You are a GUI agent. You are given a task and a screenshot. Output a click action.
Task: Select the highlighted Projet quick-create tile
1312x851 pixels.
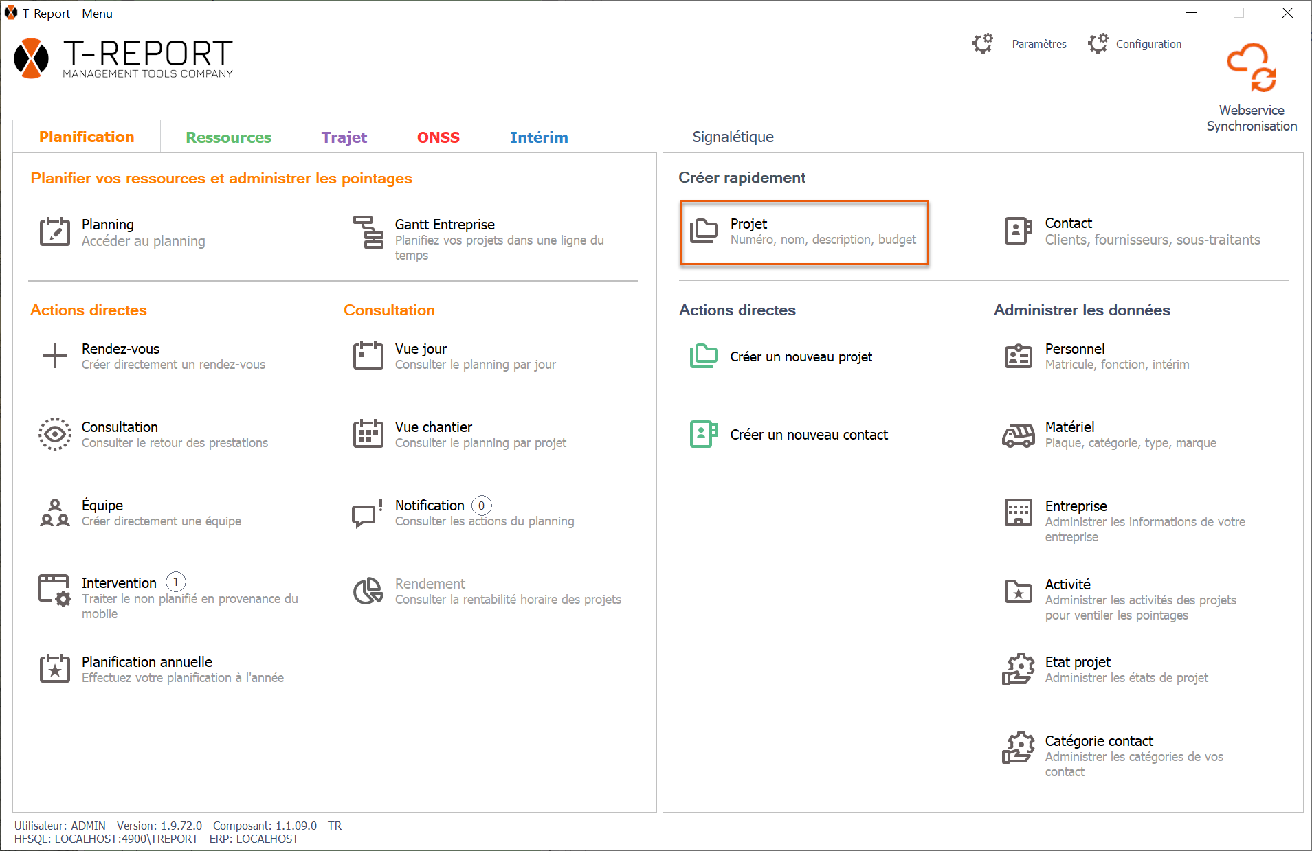click(x=804, y=232)
